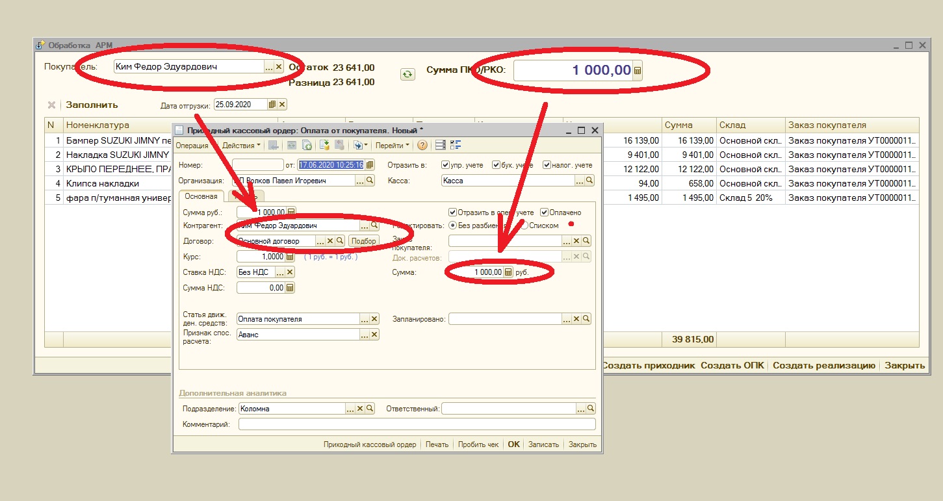Open selection for Ставка НДС field
The height and width of the screenshot is (501, 943).
pos(279,272)
